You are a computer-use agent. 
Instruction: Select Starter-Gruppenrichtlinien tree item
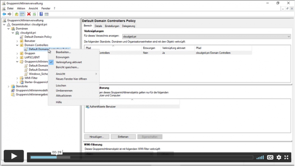coord(36,82)
